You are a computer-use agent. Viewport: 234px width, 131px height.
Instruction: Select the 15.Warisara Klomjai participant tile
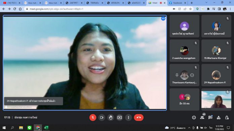click(x=216, y=51)
